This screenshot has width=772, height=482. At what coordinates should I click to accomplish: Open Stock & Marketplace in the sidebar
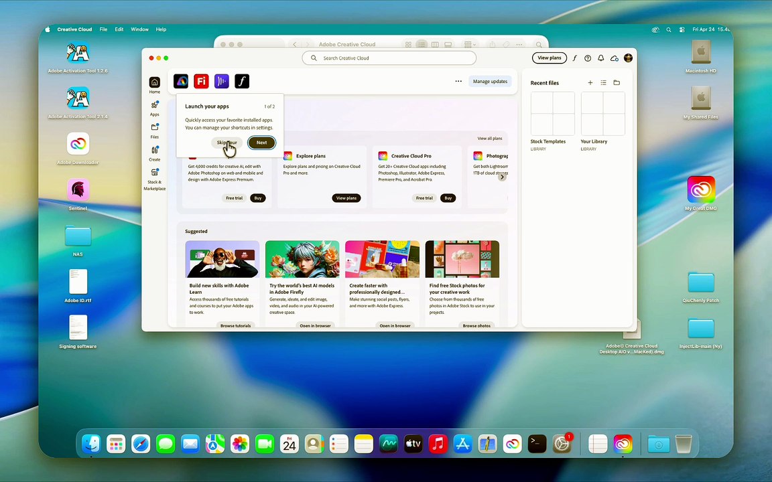[x=155, y=179]
